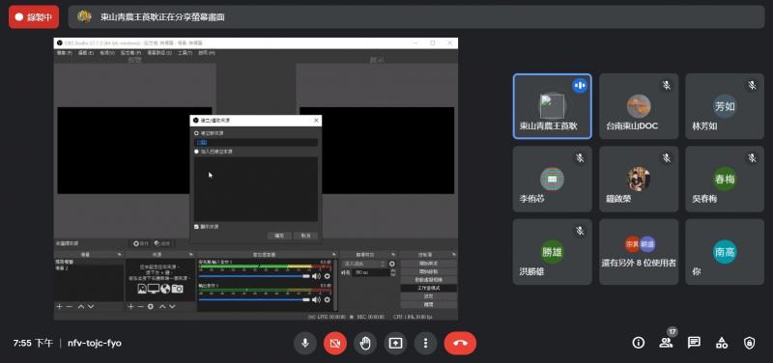Adjust first mixer channel volume slider
This screenshot has height=363, width=773.
[x=254, y=276]
